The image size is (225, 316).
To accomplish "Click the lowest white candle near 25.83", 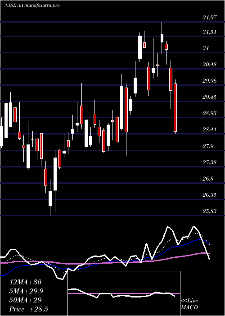I will [50, 198].
